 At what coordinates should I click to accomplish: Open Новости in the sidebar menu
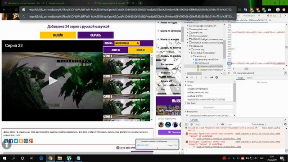click(x=165, y=73)
